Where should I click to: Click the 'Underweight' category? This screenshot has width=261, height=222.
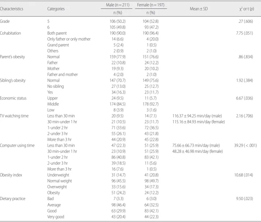coord(58,175)
